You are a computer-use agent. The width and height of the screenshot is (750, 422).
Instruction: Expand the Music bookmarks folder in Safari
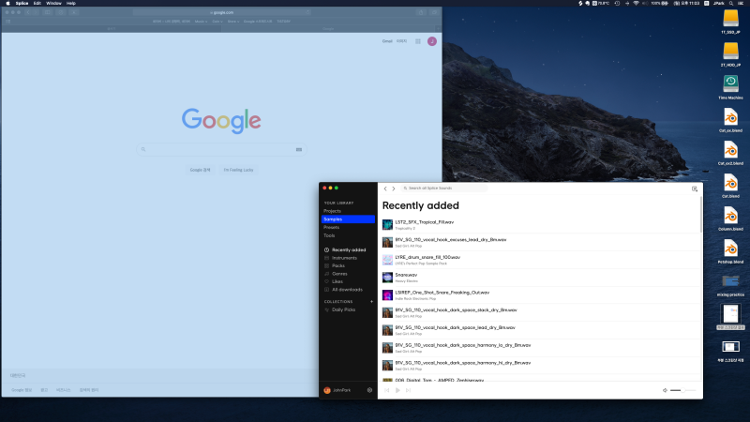[x=201, y=22]
